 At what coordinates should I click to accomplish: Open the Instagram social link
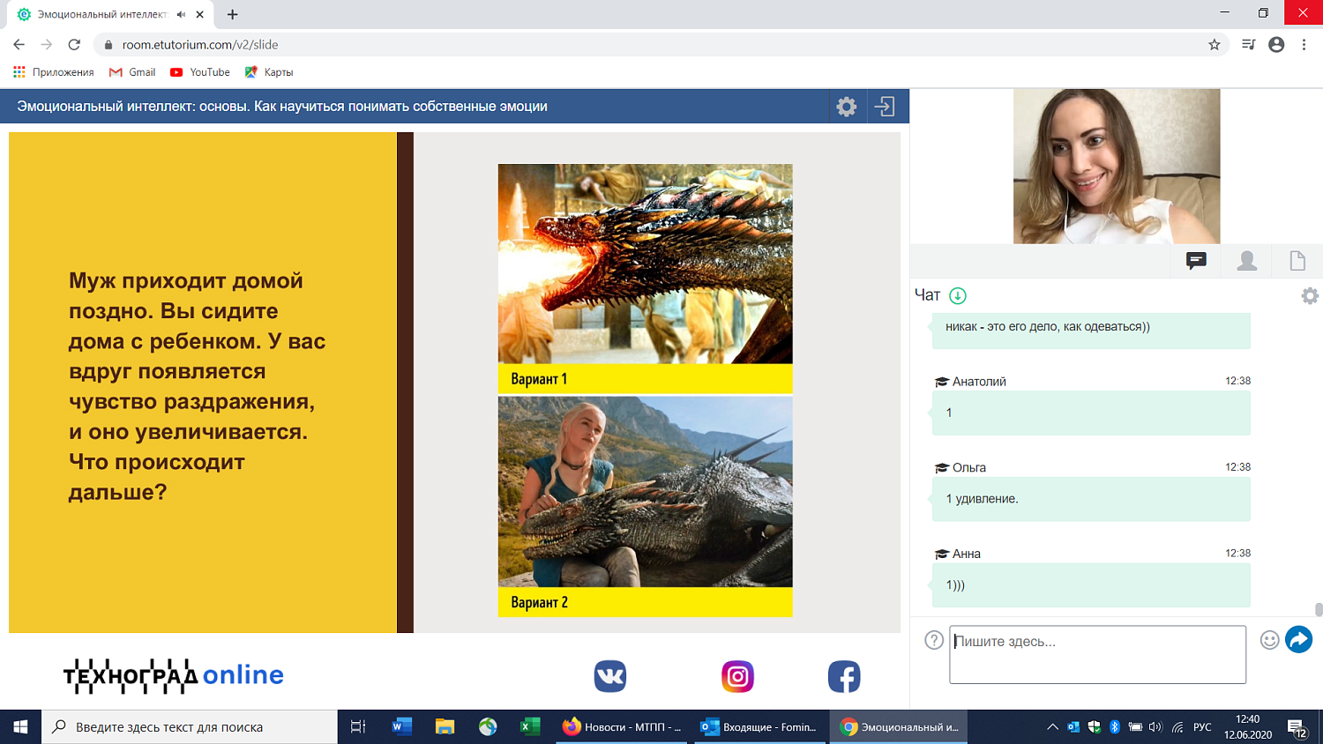(x=737, y=676)
